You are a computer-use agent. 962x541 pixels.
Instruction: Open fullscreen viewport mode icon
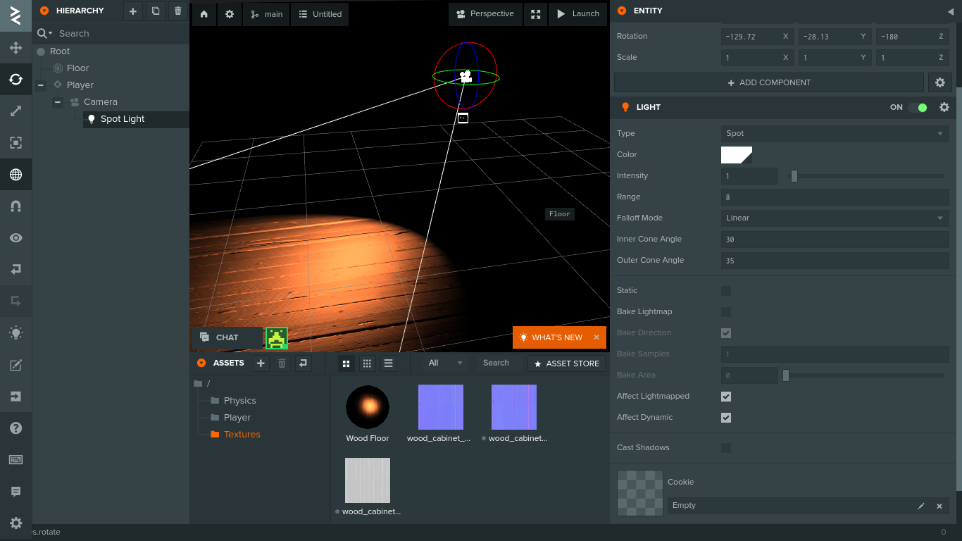pos(536,14)
